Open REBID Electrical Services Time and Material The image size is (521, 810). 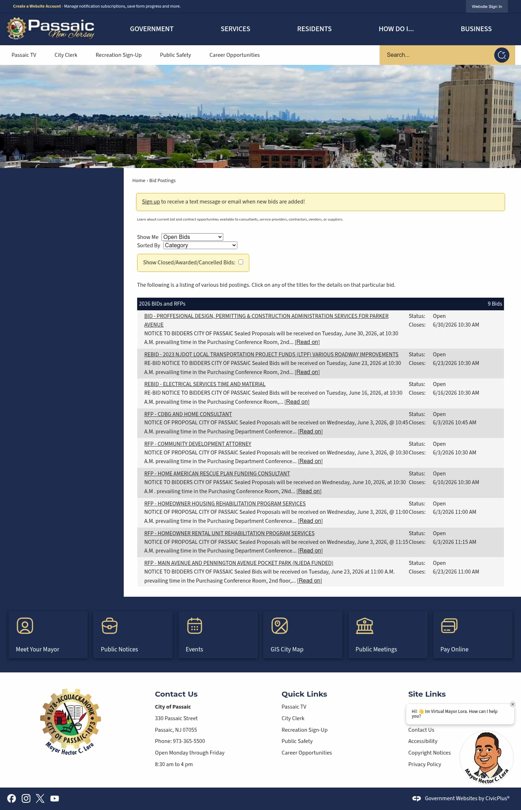(x=205, y=384)
